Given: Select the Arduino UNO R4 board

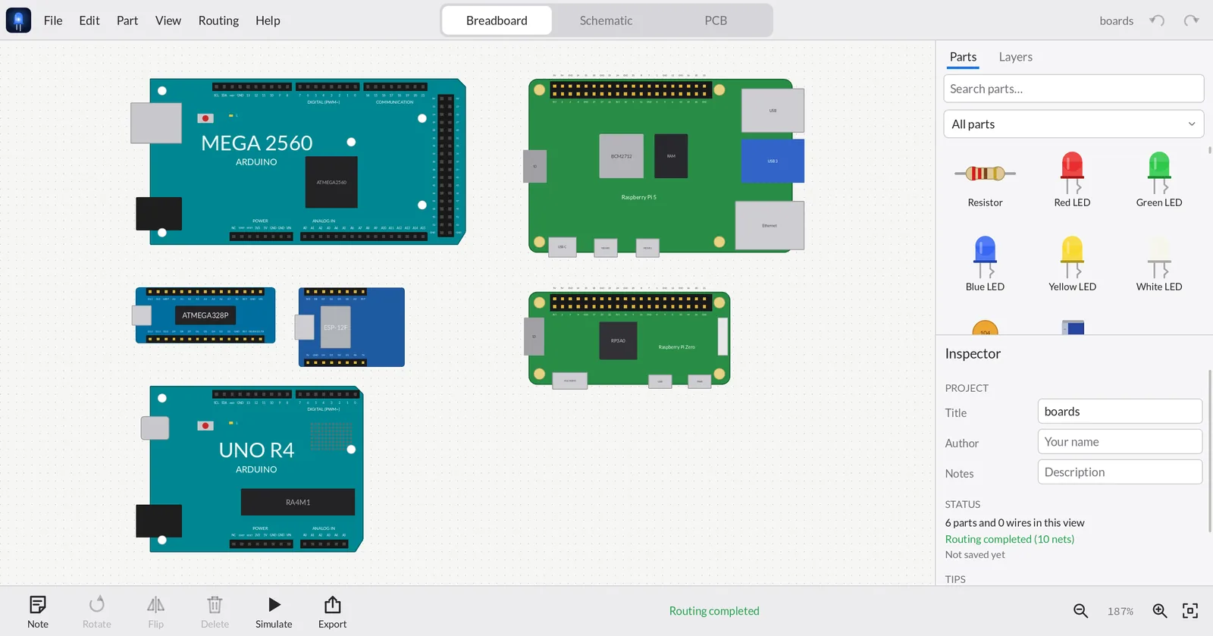Looking at the screenshot, I should coord(250,469).
